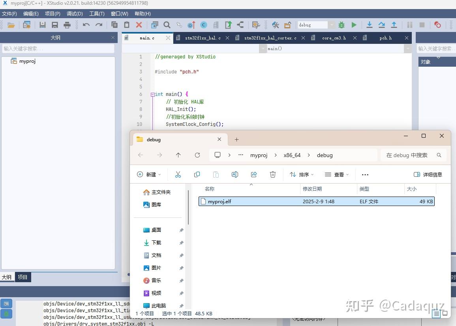This screenshot has height=326, width=456.
Task: Go up one folder in Explorer
Action: tap(178, 155)
